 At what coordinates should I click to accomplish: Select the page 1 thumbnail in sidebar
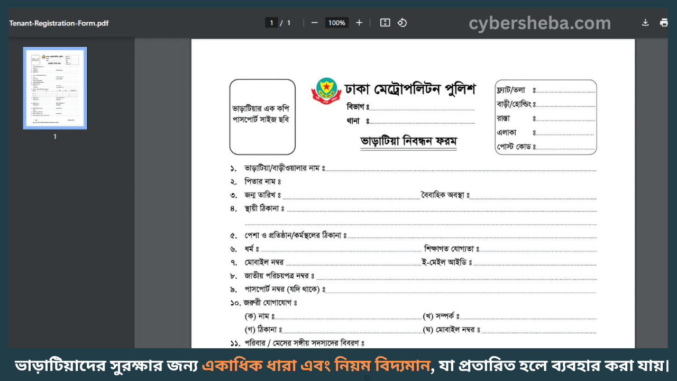(54, 88)
